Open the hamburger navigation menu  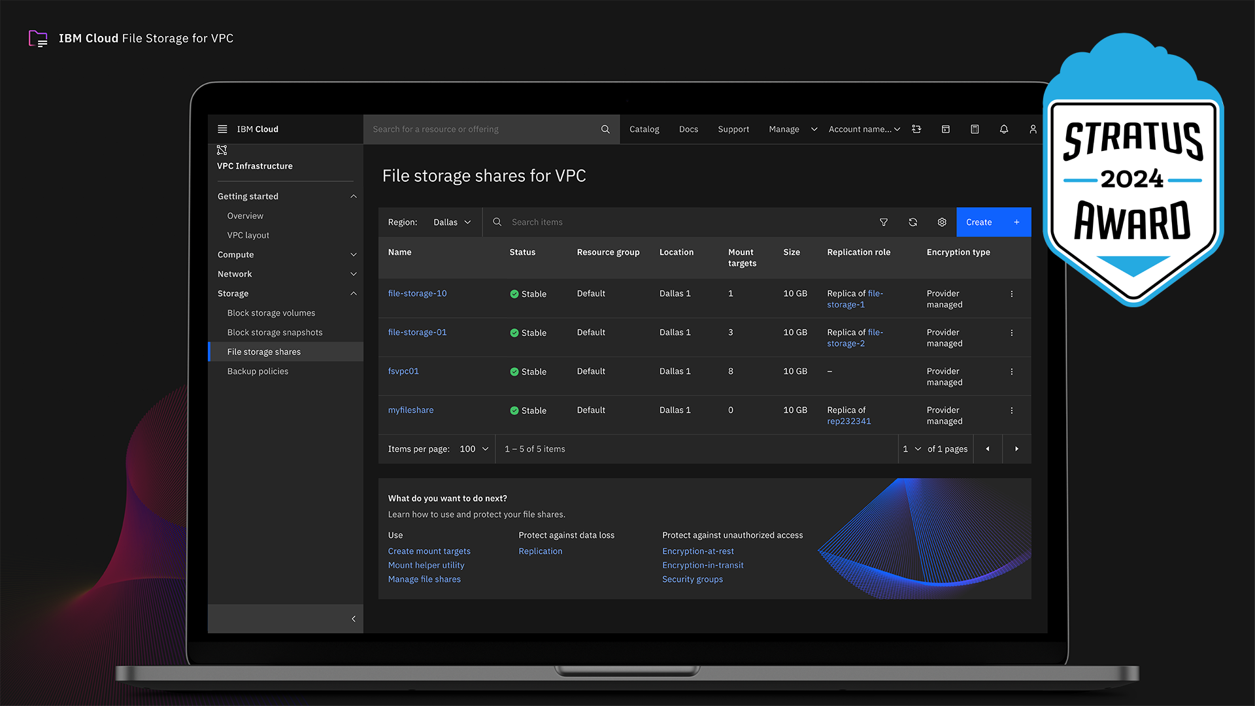(x=222, y=129)
